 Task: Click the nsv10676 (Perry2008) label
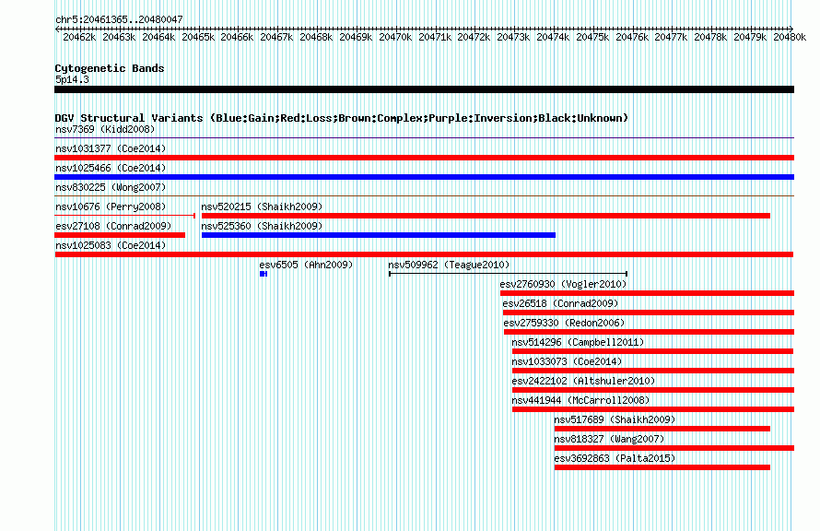click(111, 206)
